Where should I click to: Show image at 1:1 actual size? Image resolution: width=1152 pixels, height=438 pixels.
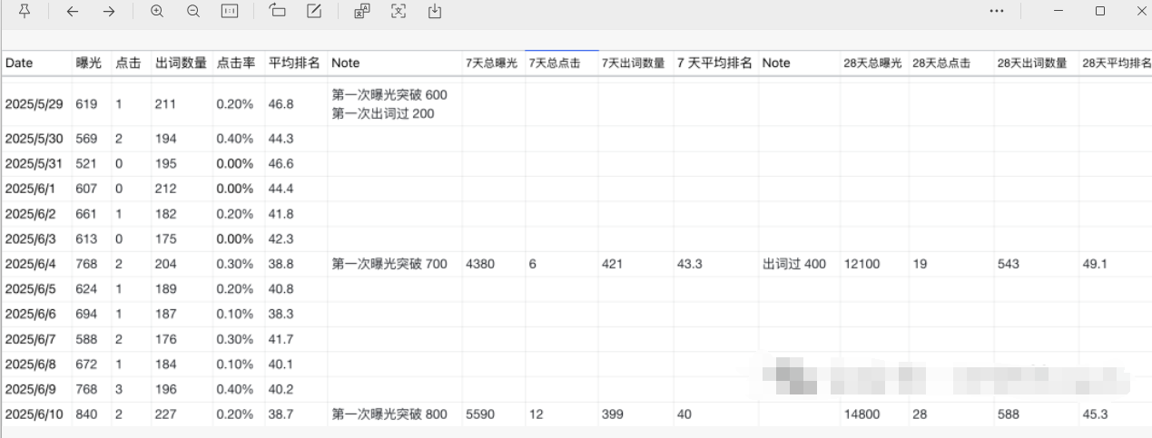click(230, 11)
